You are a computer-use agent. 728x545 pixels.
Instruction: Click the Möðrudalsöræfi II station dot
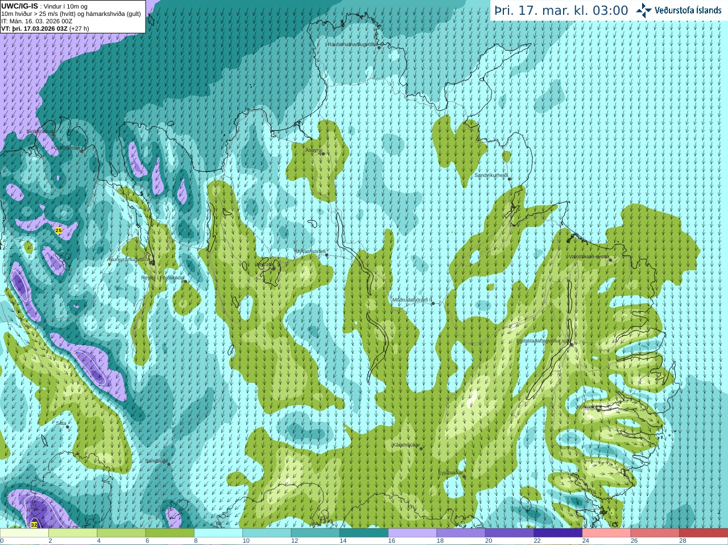433,303
